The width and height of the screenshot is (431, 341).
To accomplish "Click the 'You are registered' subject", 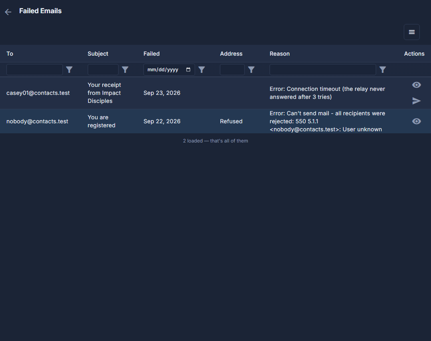I will pyautogui.click(x=101, y=121).
